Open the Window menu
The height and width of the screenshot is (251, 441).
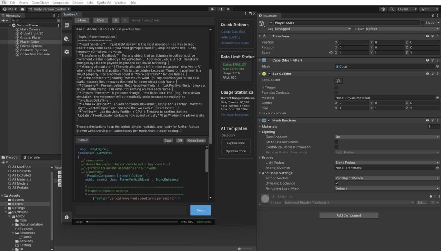click(x=120, y=3)
